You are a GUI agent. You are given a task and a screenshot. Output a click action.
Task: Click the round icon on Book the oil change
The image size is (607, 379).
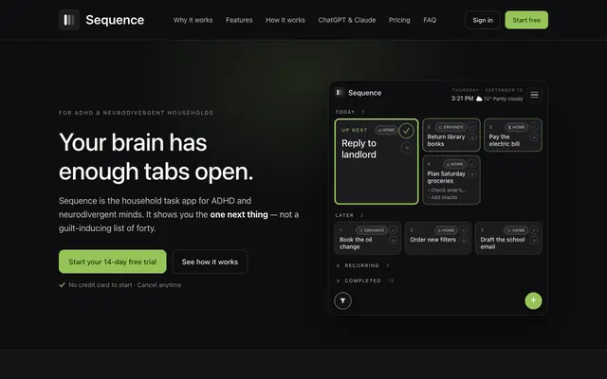[393, 240]
